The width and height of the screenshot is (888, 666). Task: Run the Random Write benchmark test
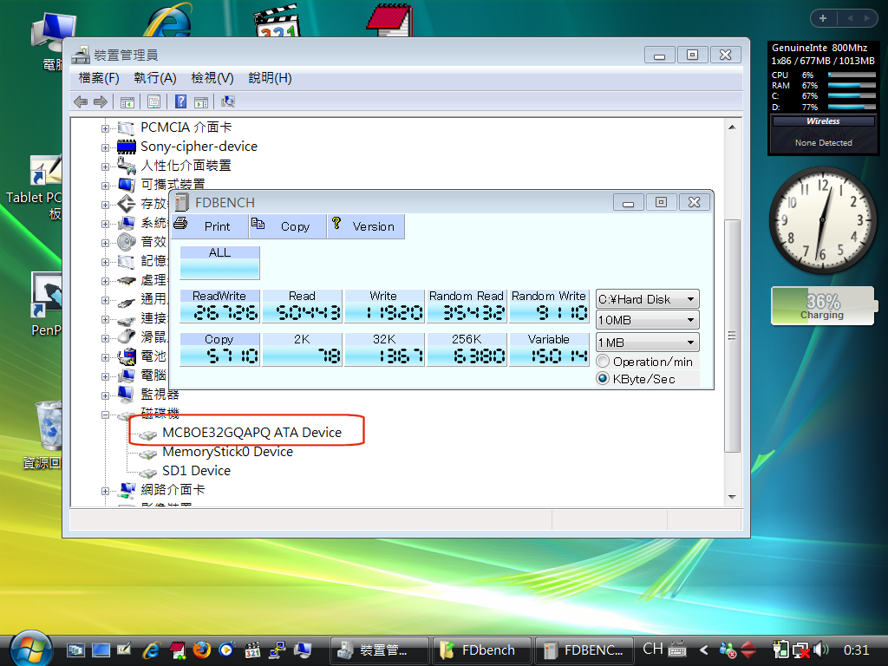pyautogui.click(x=549, y=306)
